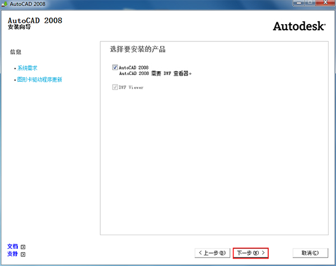
Task: Open the 支持 link
Action: (12, 254)
